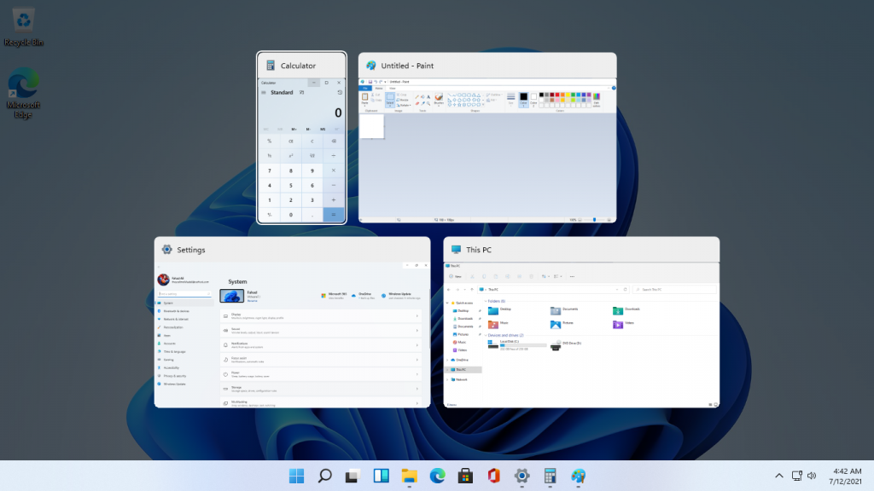
Task: Click the Rename link under Fahad in Settings
Action: pos(252,301)
